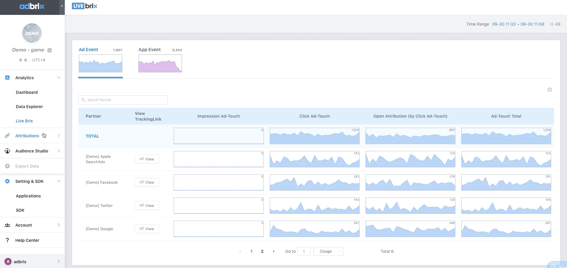
Task: Expand the adbrix user menu chevron
Action: [x=59, y=262]
